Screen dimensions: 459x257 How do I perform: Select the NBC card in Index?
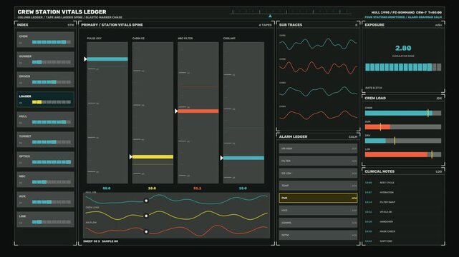45,179
